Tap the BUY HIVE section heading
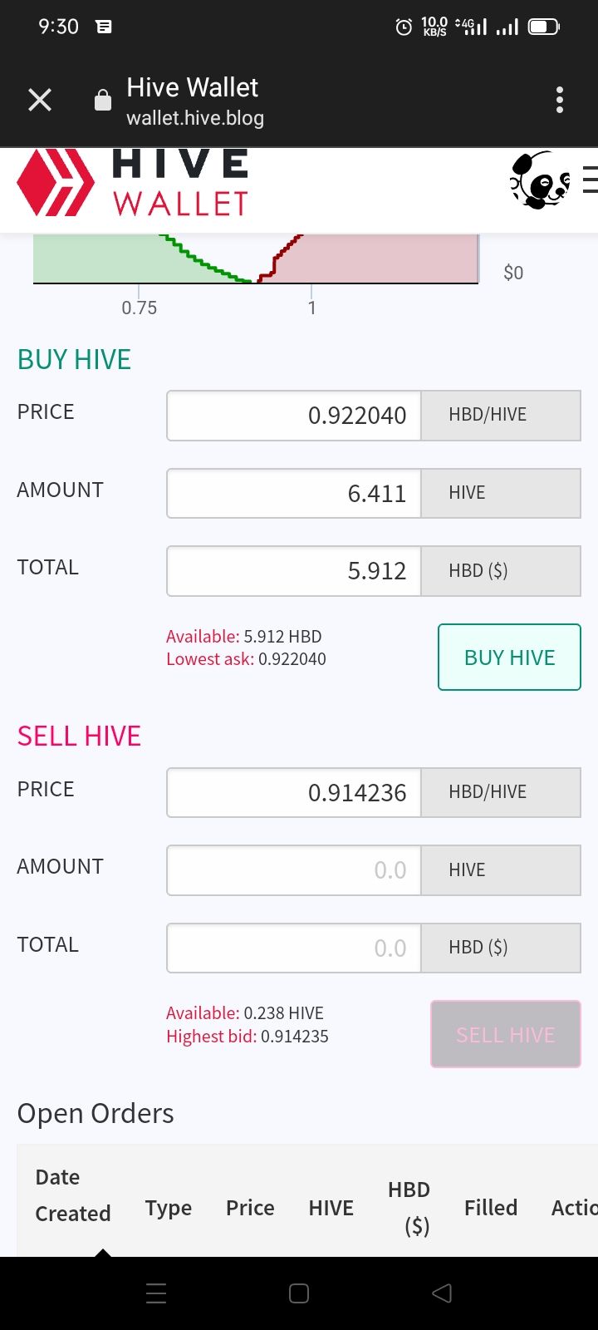 click(x=75, y=360)
